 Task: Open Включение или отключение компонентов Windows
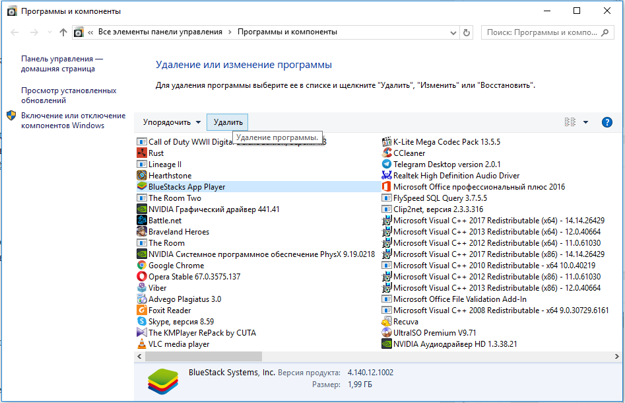pyautogui.click(x=73, y=120)
